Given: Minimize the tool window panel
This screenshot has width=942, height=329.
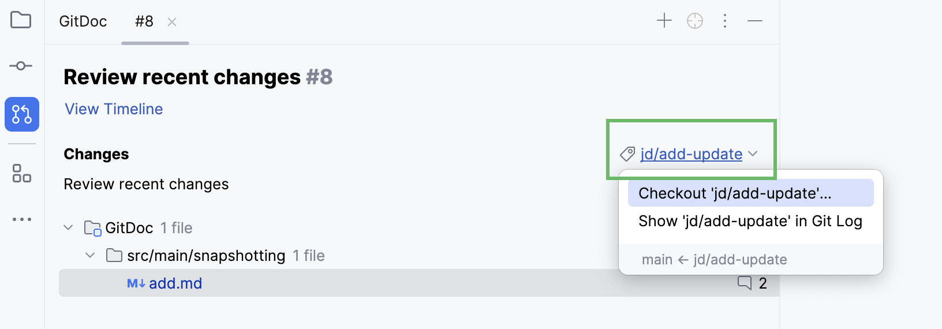Looking at the screenshot, I should 755,21.
